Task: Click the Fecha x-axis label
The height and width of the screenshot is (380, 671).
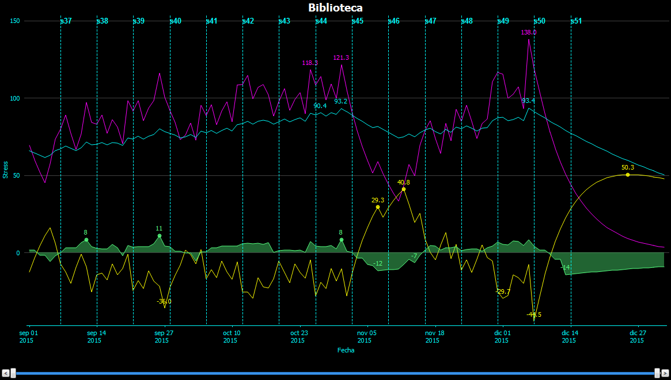Action: 346,350
